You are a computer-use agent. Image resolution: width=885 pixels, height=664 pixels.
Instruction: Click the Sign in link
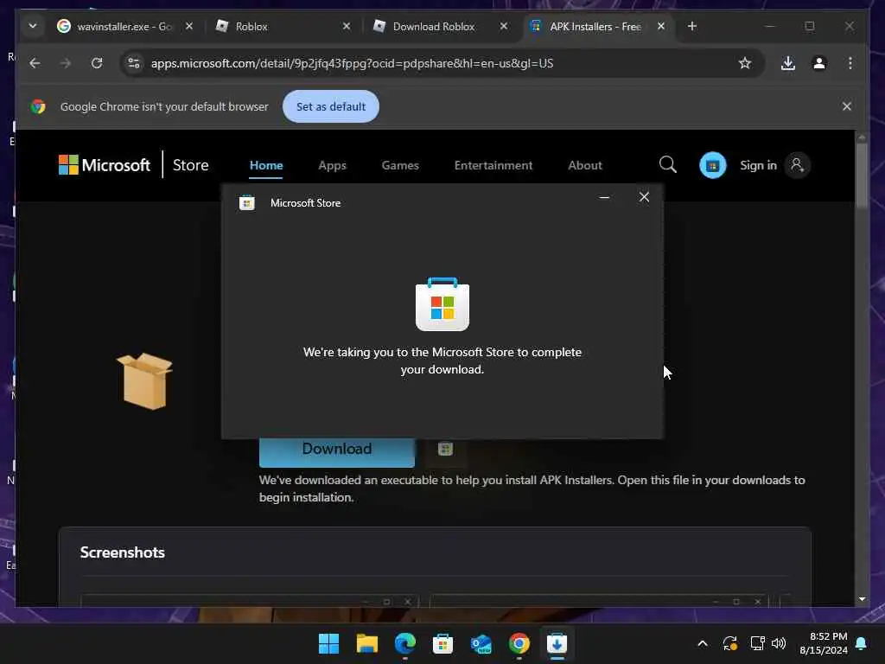coord(758,165)
